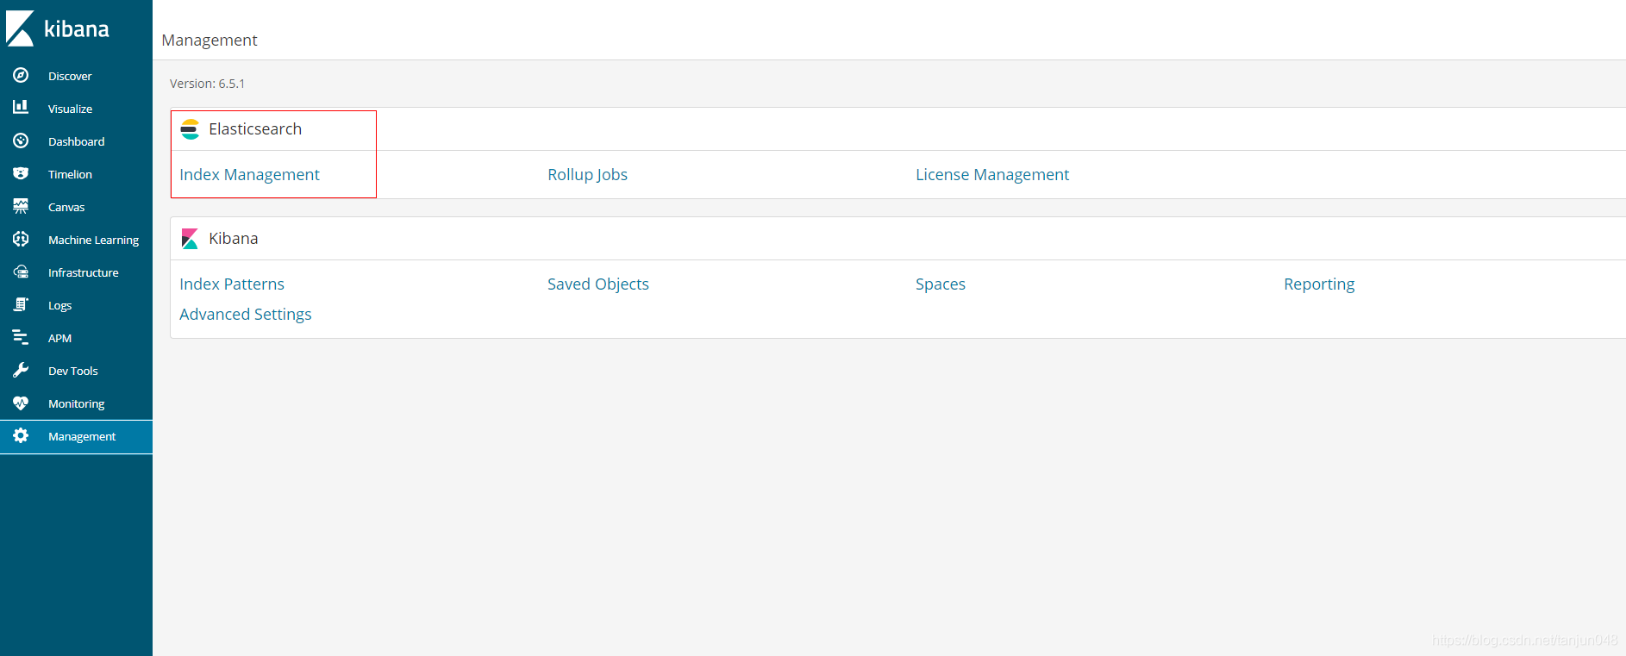
Task: Open the Spaces link
Action: click(941, 284)
